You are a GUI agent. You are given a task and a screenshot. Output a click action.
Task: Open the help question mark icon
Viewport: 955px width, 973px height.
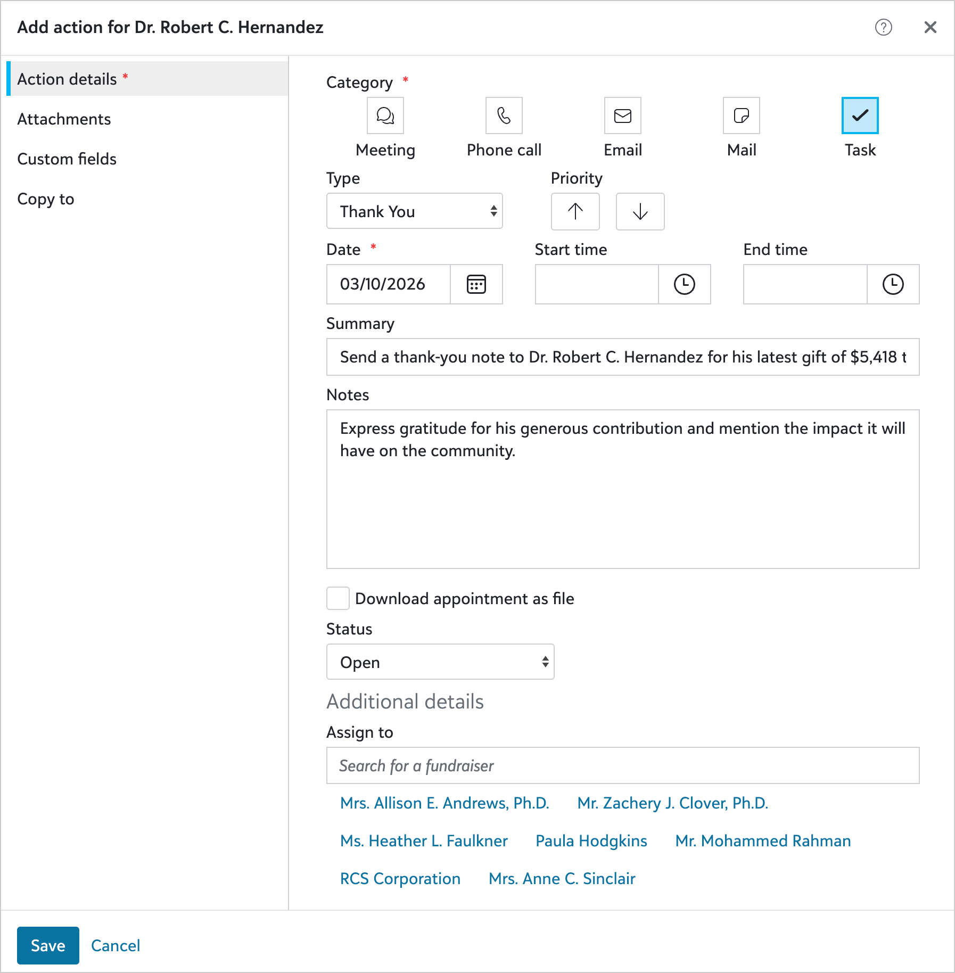click(x=883, y=27)
